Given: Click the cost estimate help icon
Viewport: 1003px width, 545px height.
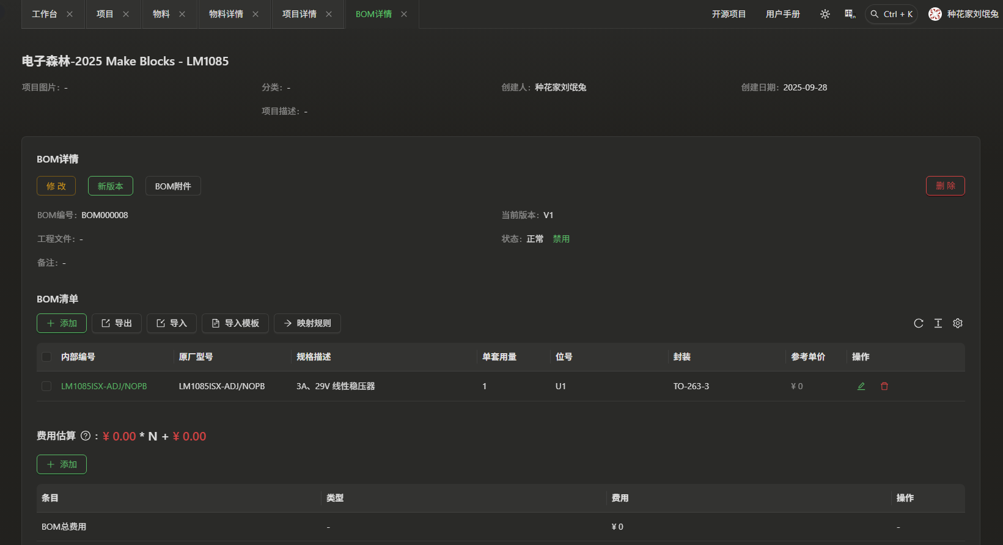Looking at the screenshot, I should pyautogui.click(x=86, y=436).
